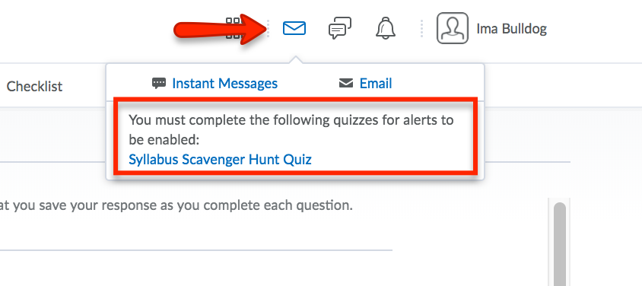
Task: Click the vertical scrollbar thumb
Action: (559, 243)
